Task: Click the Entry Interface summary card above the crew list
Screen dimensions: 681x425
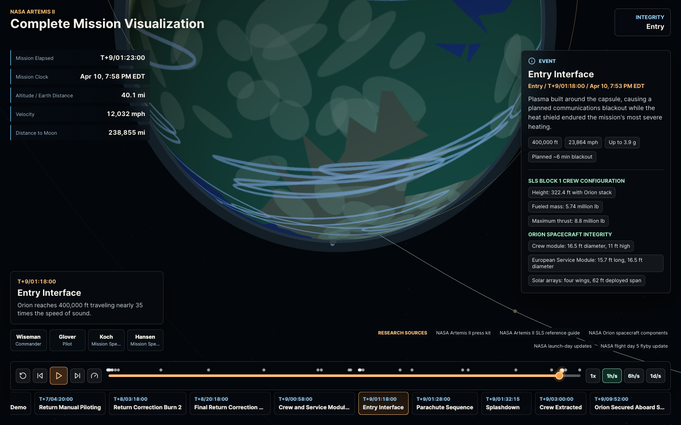Action: click(87, 297)
